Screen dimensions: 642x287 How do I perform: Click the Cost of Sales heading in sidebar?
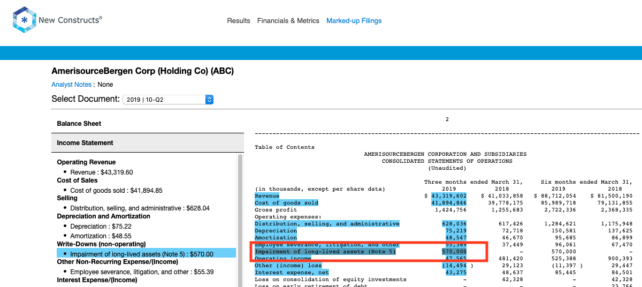click(77, 180)
